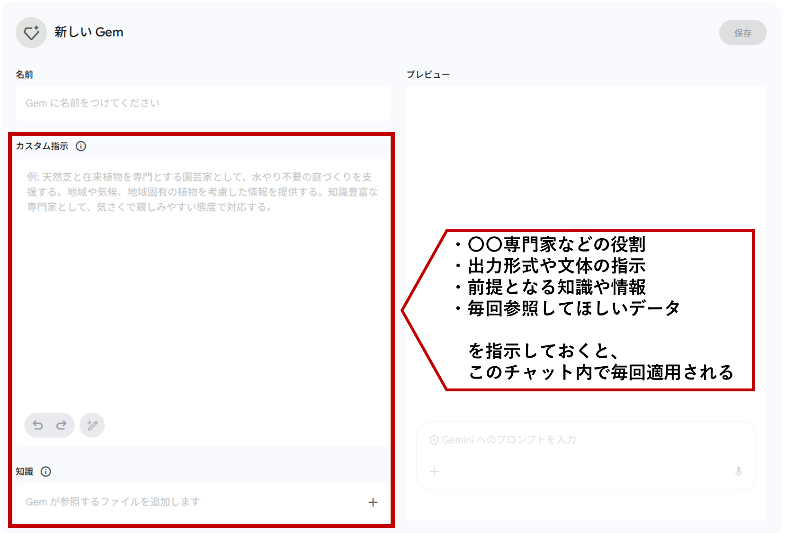Click the Gem name field 'Gem に名前をつけてください'
The image size is (785, 533).
pos(203,103)
